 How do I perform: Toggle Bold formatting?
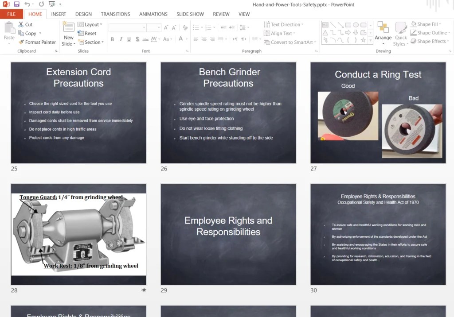click(x=112, y=39)
